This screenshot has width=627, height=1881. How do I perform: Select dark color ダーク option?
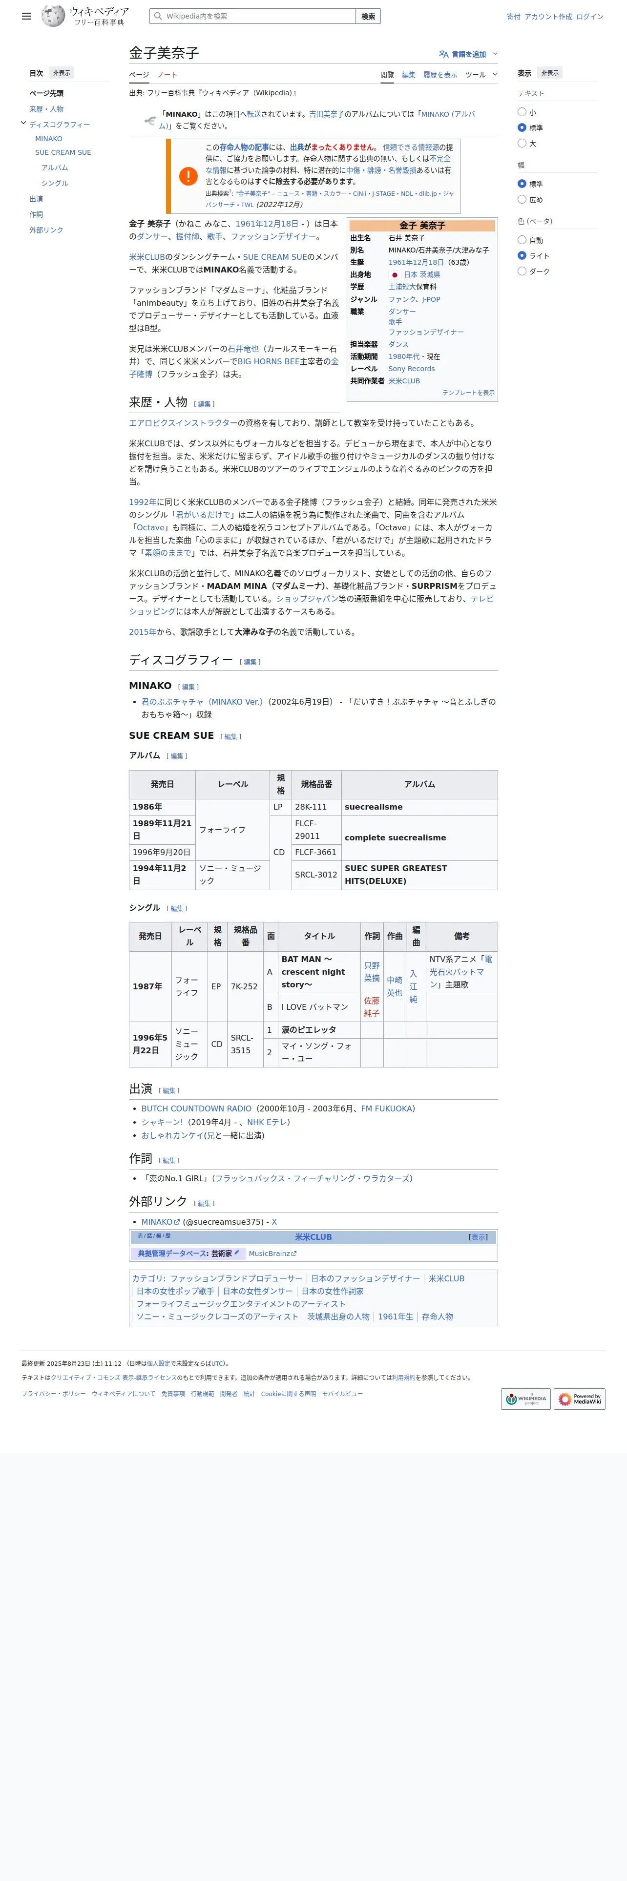tap(522, 271)
